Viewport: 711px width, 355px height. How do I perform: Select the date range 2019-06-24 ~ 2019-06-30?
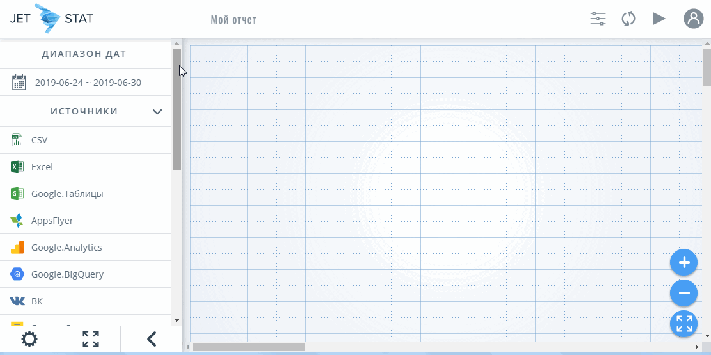pyautogui.click(x=88, y=83)
